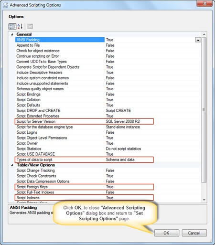
Task: Click OK to confirm scripting options
Action: click(x=167, y=233)
